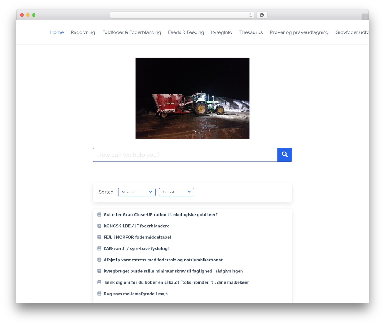Click the book icon beside 'Afhjælp varmestress'

[x=99, y=260]
